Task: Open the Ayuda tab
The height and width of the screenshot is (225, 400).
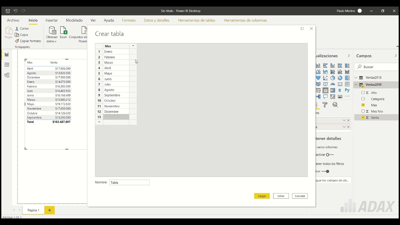Action: coord(109,20)
